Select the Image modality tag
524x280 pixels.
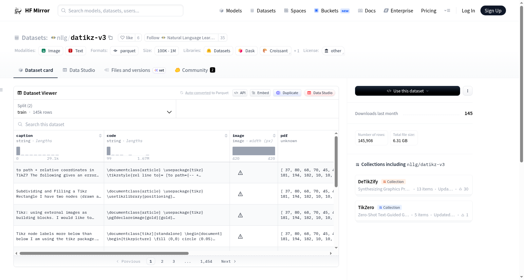[51, 51]
